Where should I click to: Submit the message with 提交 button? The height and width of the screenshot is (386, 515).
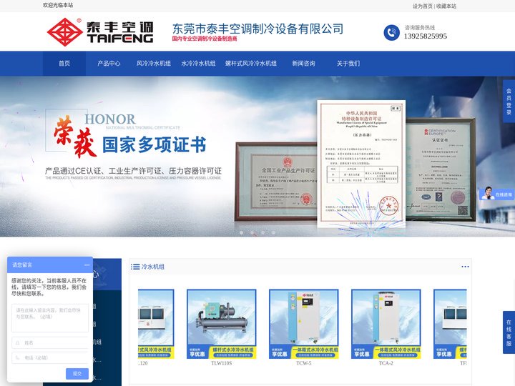coord(77,374)
